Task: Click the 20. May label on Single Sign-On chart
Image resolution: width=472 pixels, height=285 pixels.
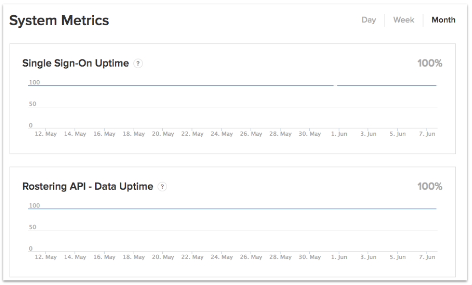Action: pyautogui.click(x=163, y=134)
